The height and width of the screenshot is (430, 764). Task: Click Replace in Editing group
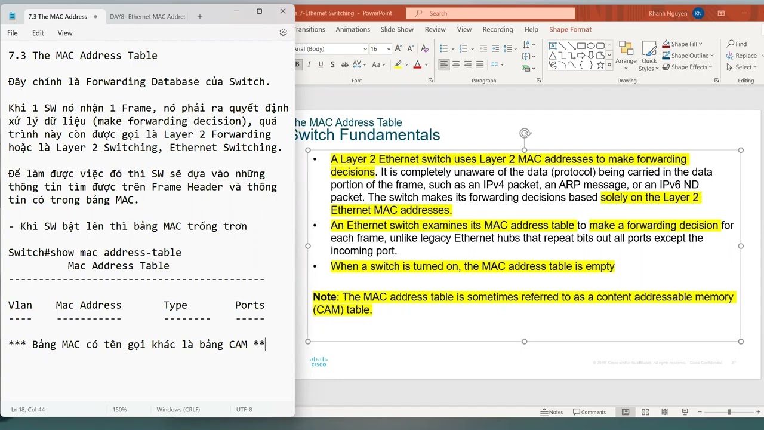click(x=742, y=56)
